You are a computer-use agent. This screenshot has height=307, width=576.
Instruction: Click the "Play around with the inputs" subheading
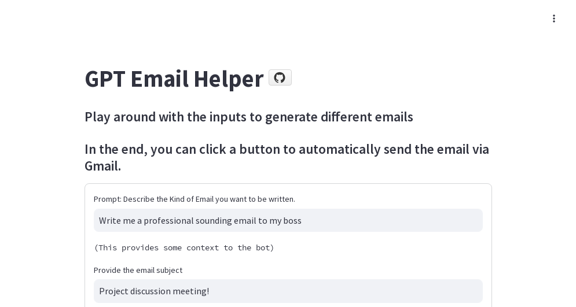(x=248, y=117)
